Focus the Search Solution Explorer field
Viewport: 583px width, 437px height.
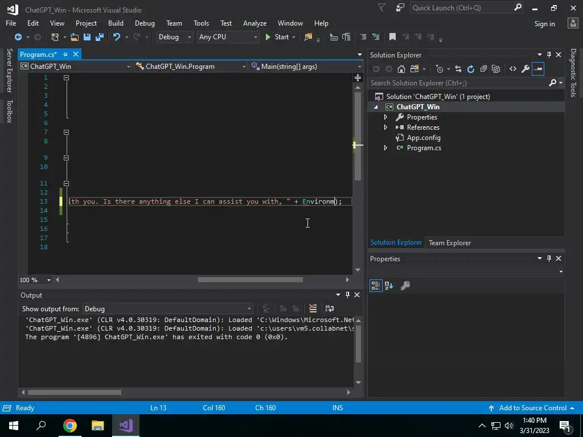point(458,83)
